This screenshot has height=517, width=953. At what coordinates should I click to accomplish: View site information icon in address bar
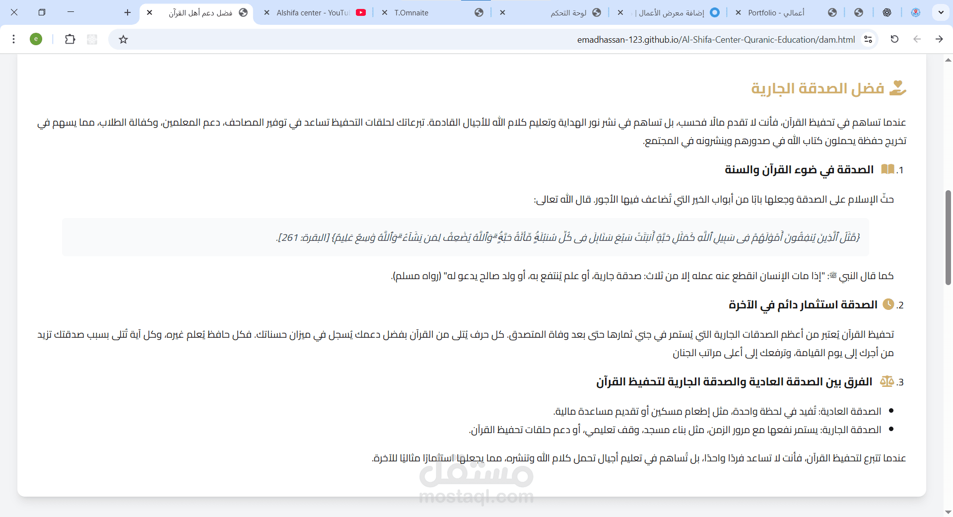pyautogui.click(x=868, y=39)
